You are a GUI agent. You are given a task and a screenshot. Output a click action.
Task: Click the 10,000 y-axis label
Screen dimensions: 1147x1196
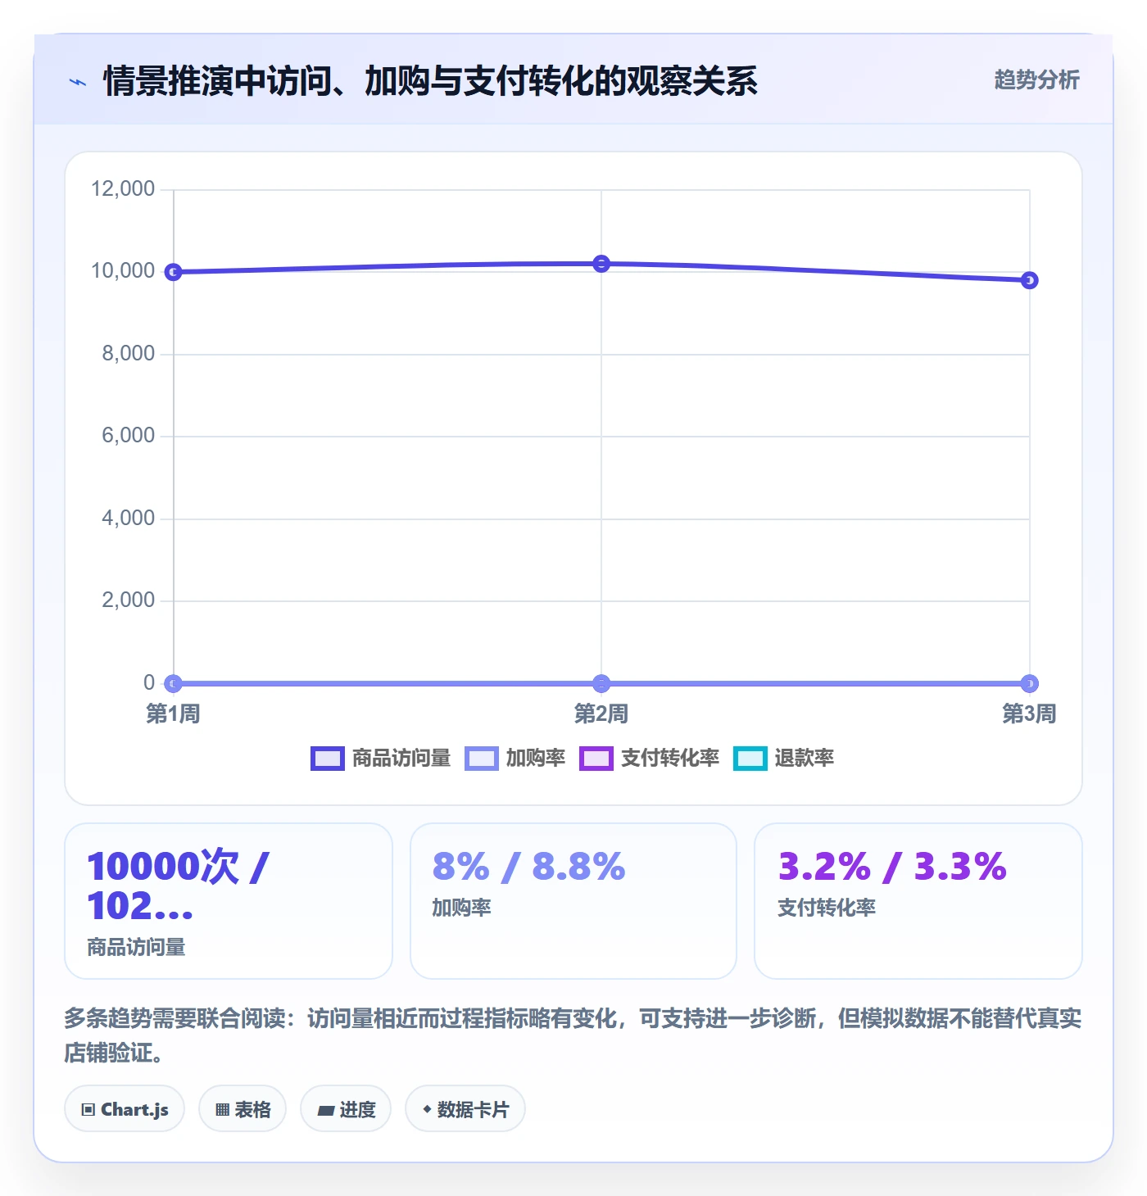point(123,271)
